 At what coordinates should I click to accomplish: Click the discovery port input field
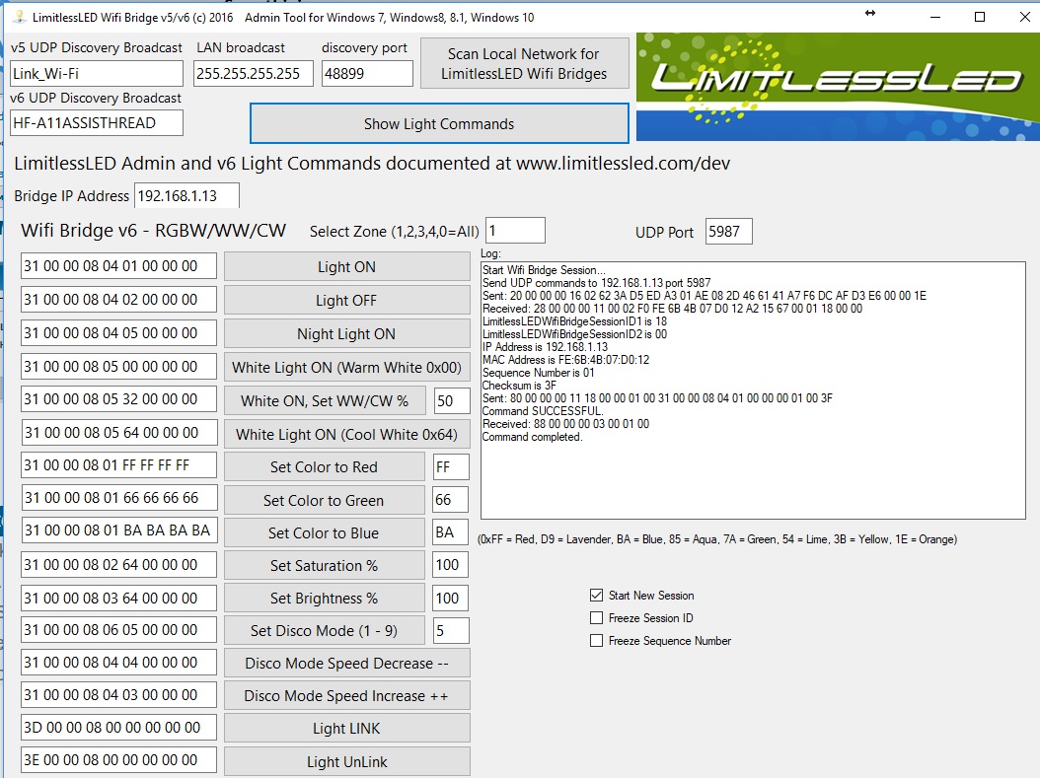pos(367,74)
